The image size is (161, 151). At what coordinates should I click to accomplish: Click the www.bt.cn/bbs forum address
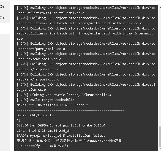(102, 141)
